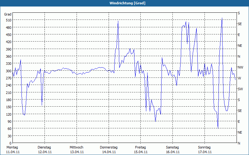Click the "E" compass label on the 90 gridline
This screenshot has height=155, width=249.
[x=239, y=122]
